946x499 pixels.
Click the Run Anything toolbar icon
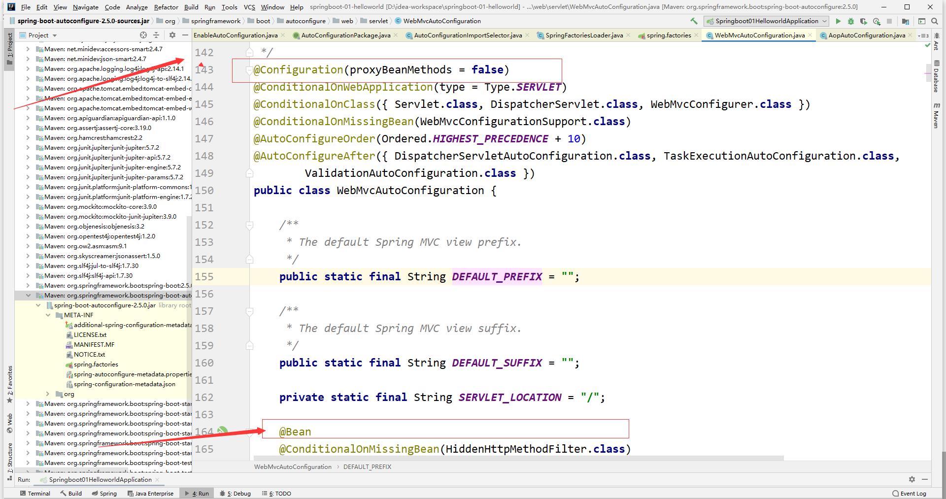coord(922,21)
